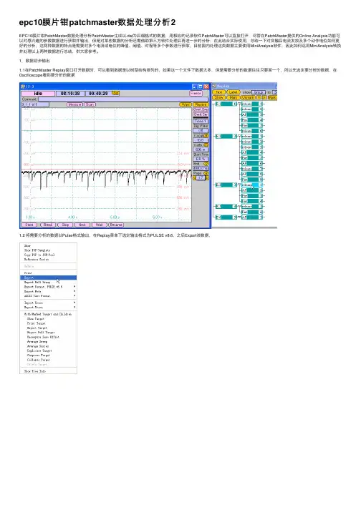The width and height of the screenshot is (361, 510).
Task: Toggle Overl. Swp overlay option
Action: tap(201, 109)
